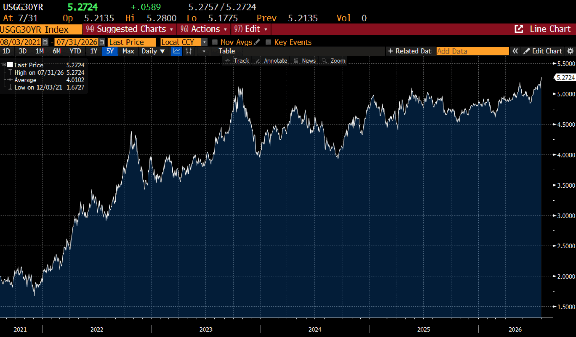Click the green 5.2724 quote in the header
This screenshot has width=576, height=337.
tap(83, 7)
